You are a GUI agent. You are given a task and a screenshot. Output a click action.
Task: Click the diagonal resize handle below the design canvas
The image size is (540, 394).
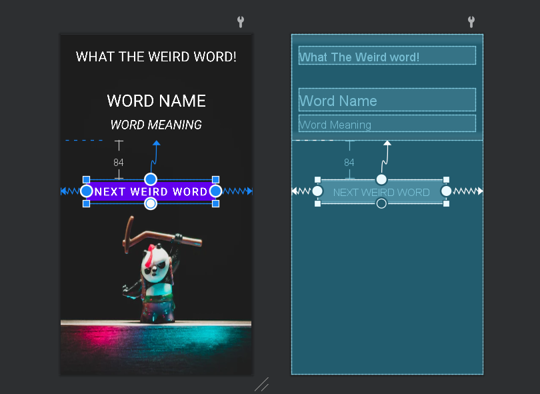point(261,384)
